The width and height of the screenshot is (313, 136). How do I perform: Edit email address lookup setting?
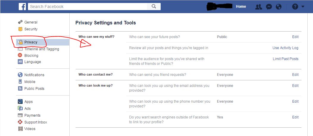(295, 85)
